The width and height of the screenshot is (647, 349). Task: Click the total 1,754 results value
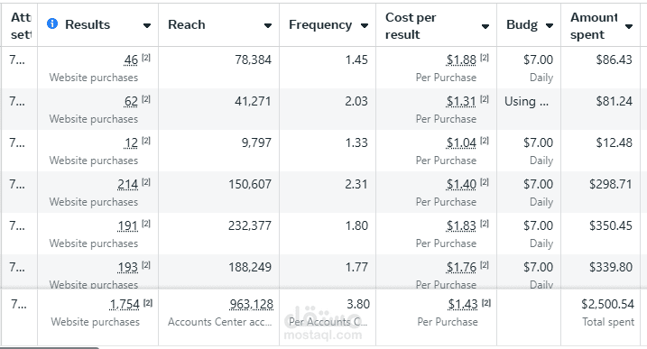[125, 305]
